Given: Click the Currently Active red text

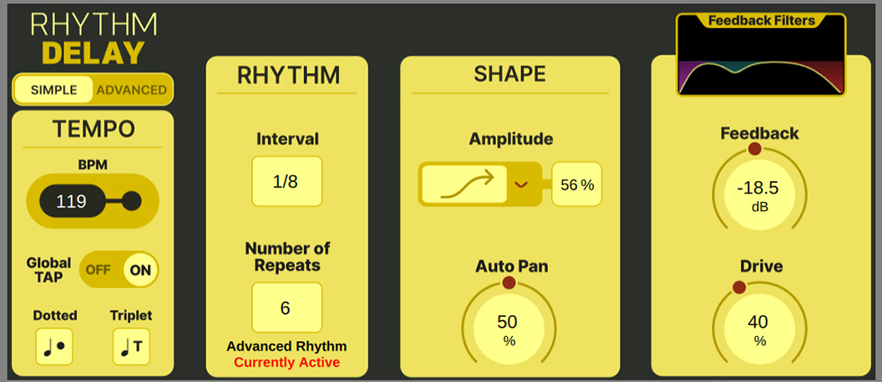Looking at the screenshot, I should (x=286, y=362).
